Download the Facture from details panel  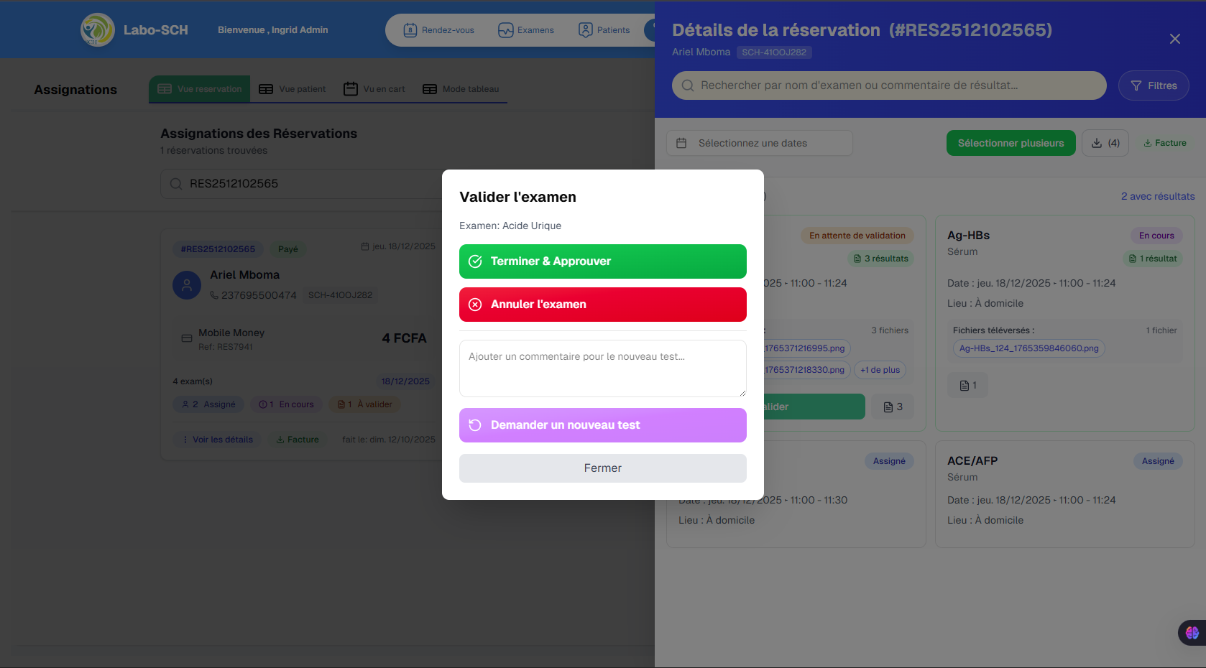click(x=1165, y=143)
